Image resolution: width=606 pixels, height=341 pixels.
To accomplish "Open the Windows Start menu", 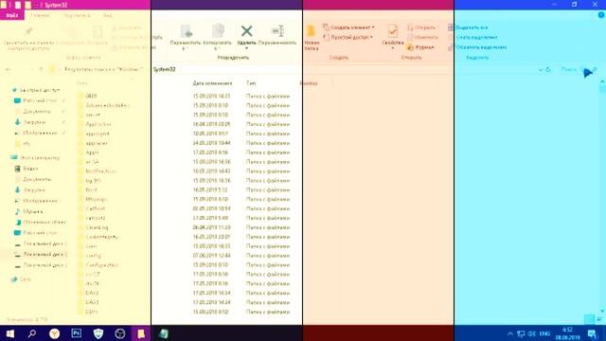I will click(9, 333).
